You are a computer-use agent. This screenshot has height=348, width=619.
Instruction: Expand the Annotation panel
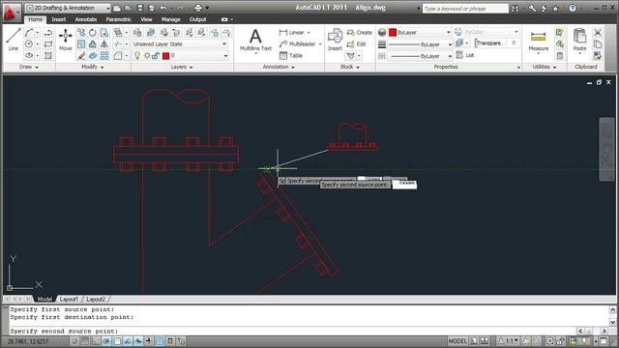pos(279,67)
